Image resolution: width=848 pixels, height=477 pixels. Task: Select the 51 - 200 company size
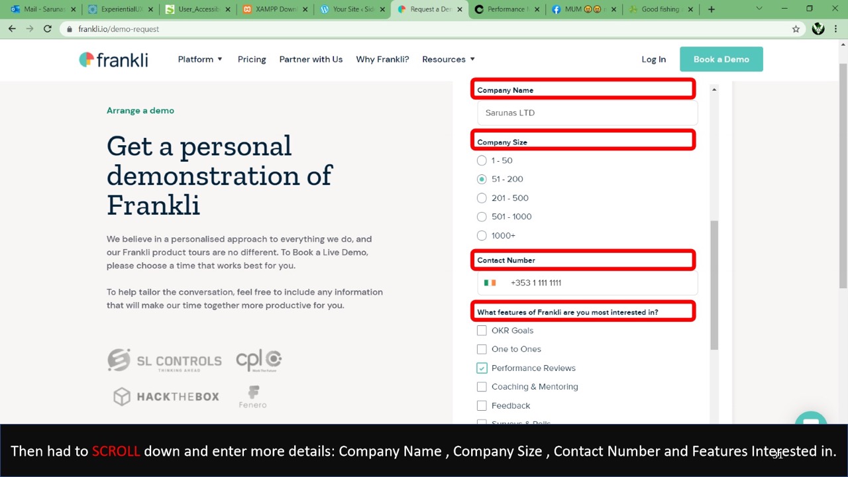tap(482, 179)
